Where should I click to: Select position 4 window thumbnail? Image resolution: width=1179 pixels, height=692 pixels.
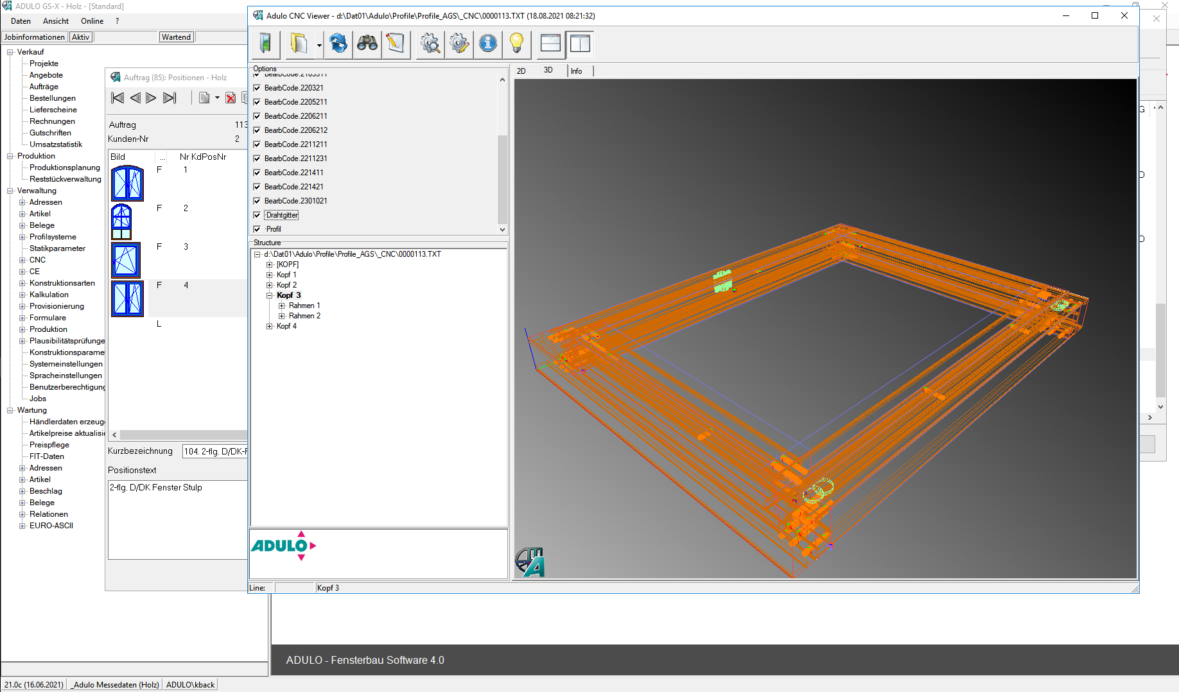click(127, 298)
